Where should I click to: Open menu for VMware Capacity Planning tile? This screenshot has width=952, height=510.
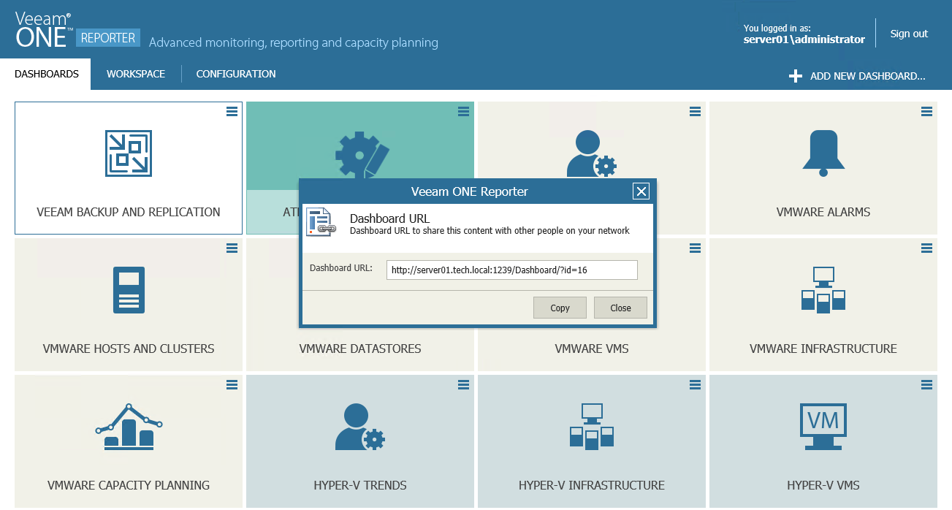232,384
